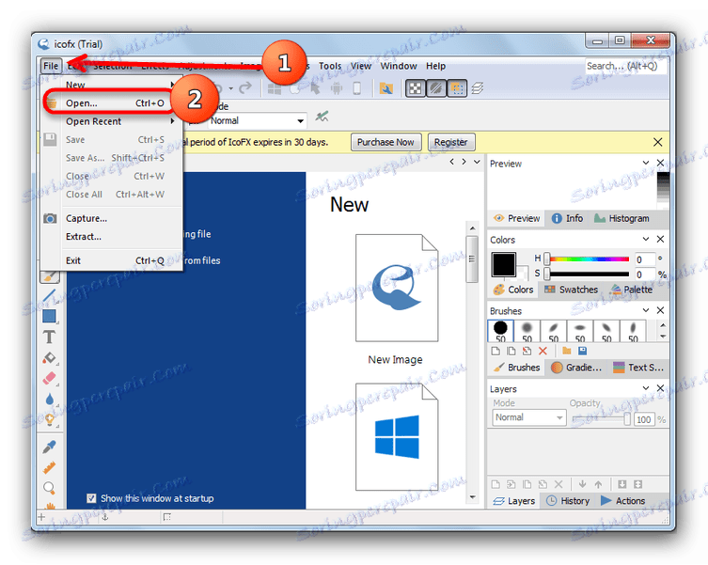Open the Window menu
Screen dimensions: 708x565
pyautogui.click(x=399, y=66)
